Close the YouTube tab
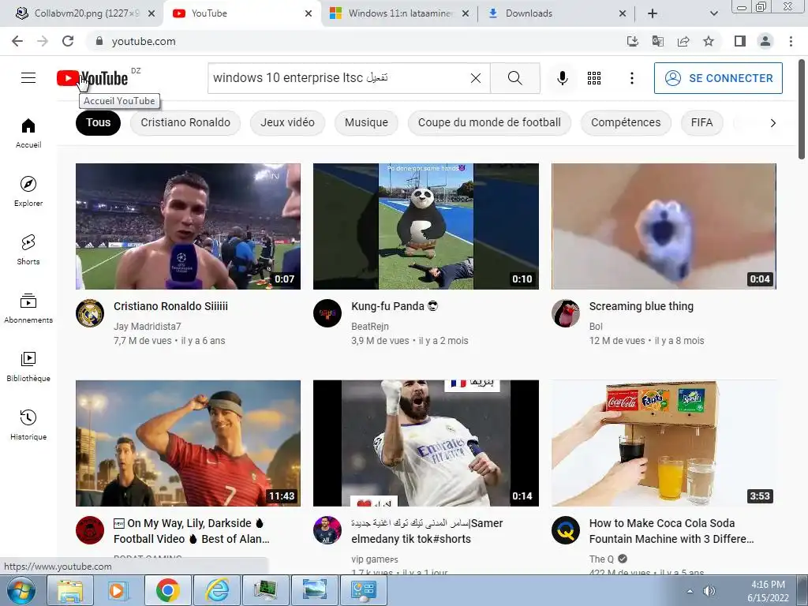The width and height of the screenshot is (808, 606). (309, 13)
